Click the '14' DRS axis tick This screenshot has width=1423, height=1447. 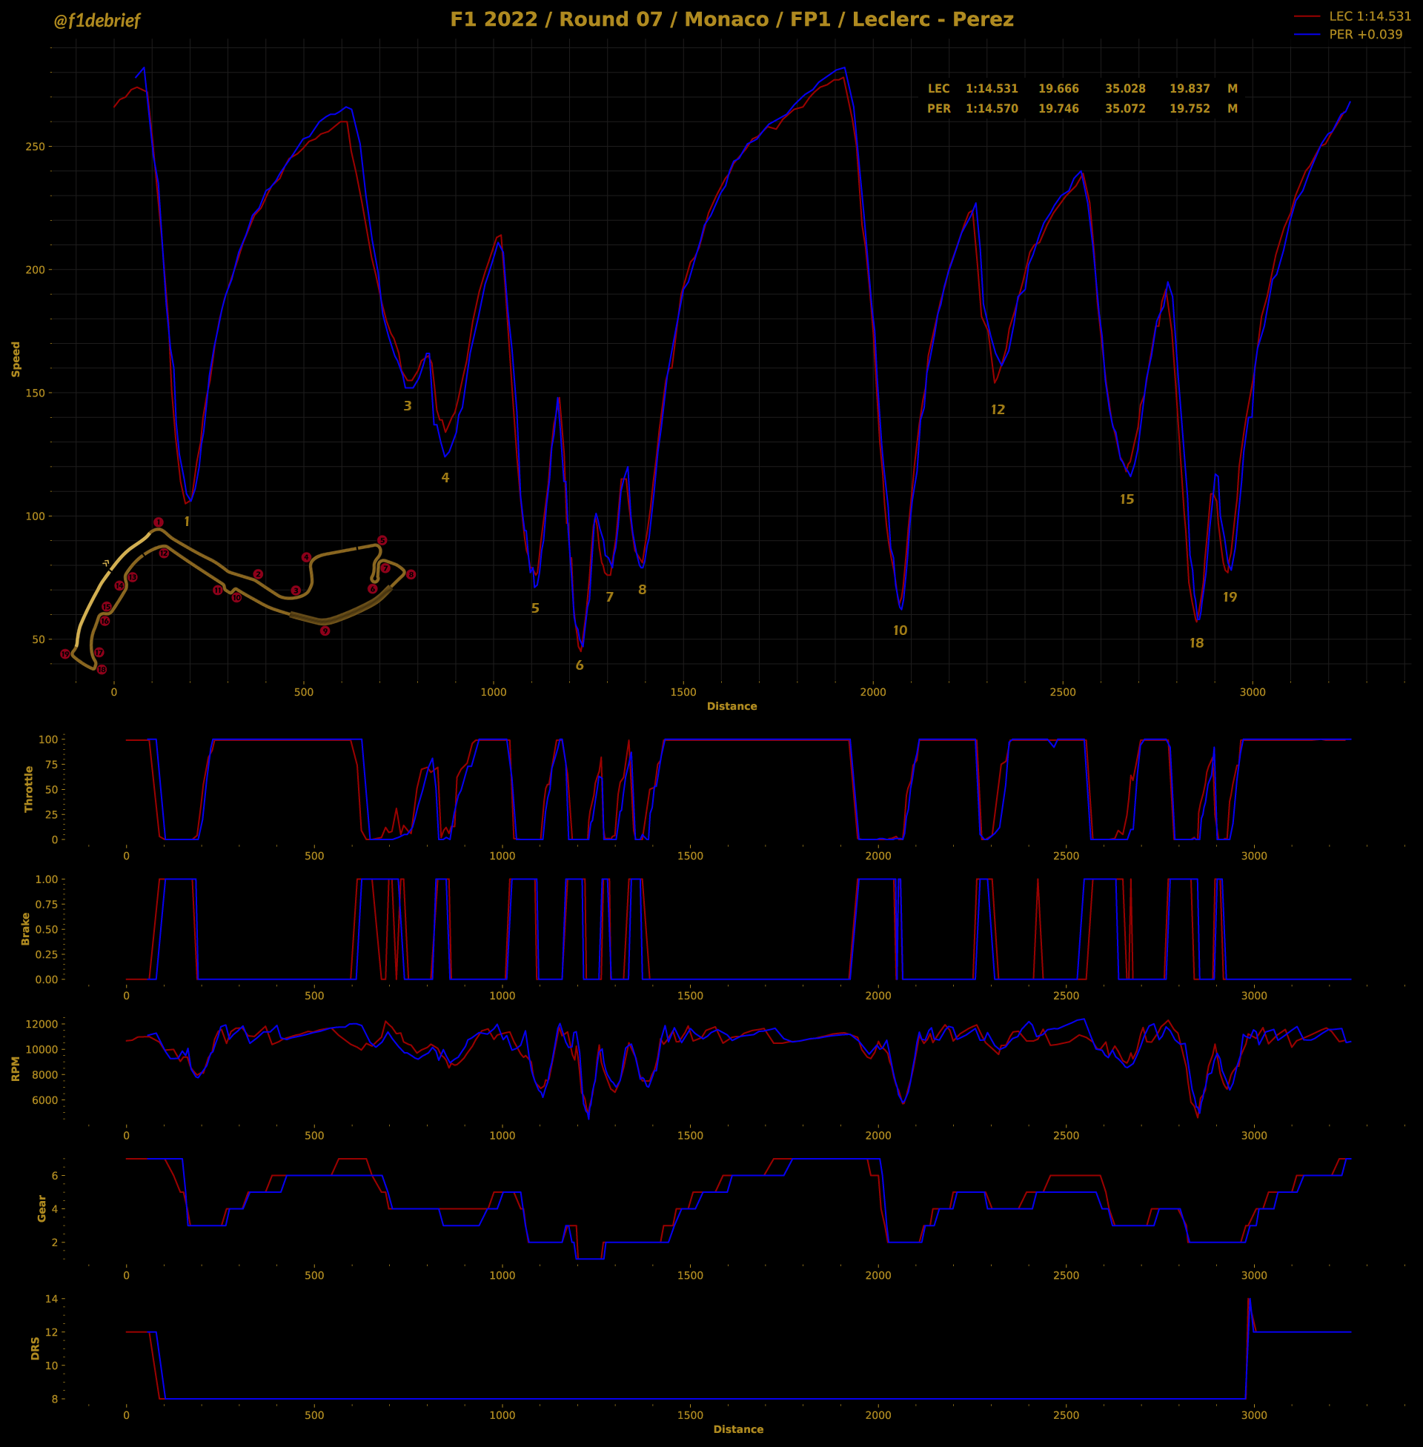coord(51,1298)
